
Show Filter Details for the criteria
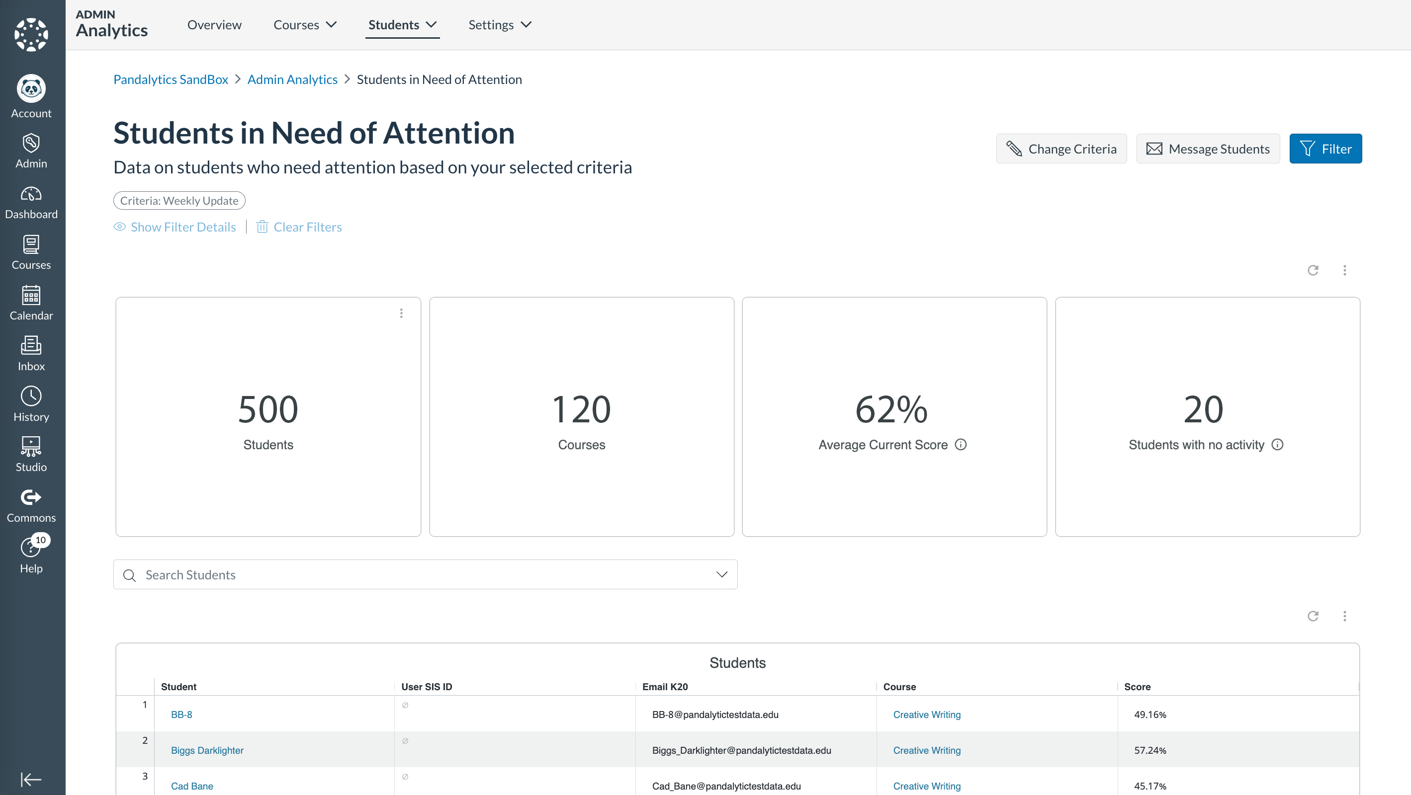pos(183,227)
